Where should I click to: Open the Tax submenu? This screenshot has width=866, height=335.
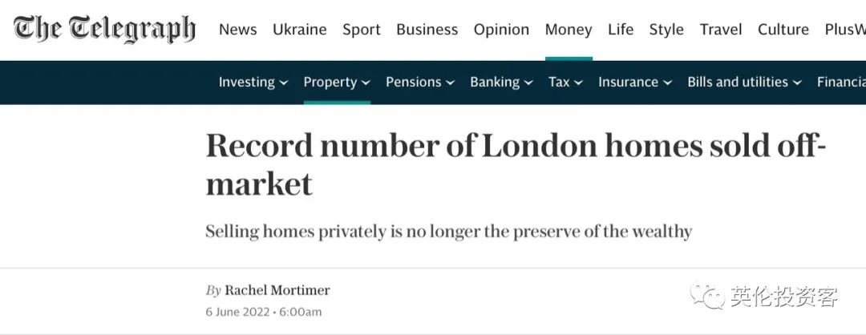point(565,83)
